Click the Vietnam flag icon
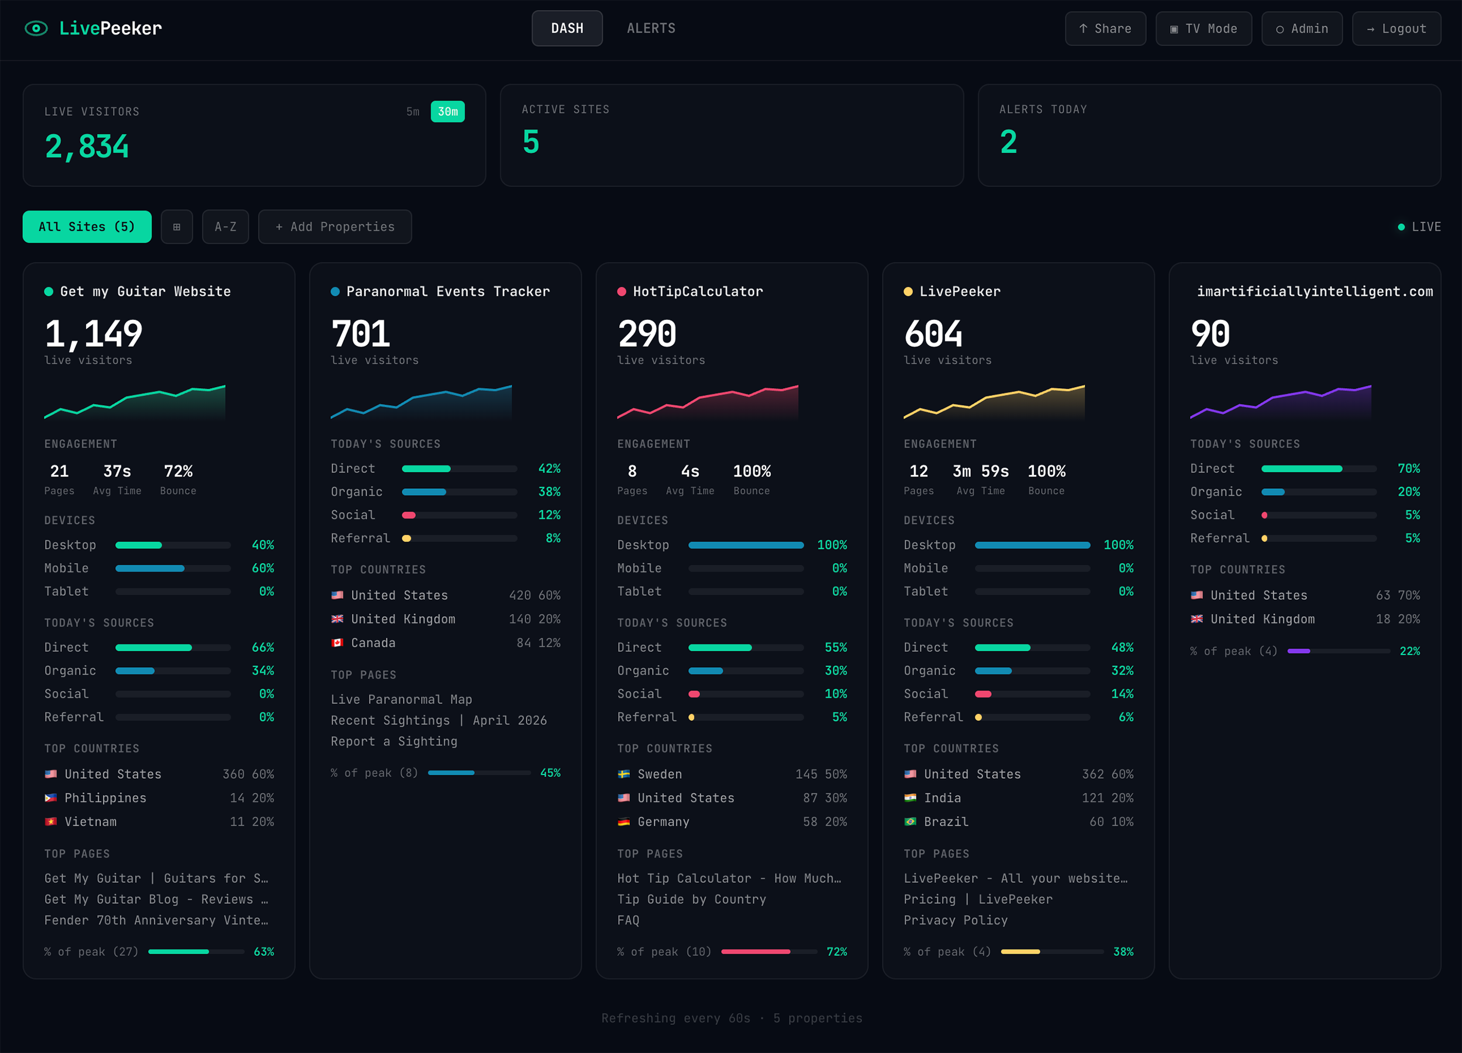Viewport: 1462px width, 1053px height. coord(50,821)
